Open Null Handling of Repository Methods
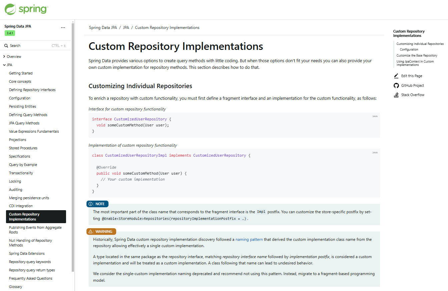 [x=30, y=243]
